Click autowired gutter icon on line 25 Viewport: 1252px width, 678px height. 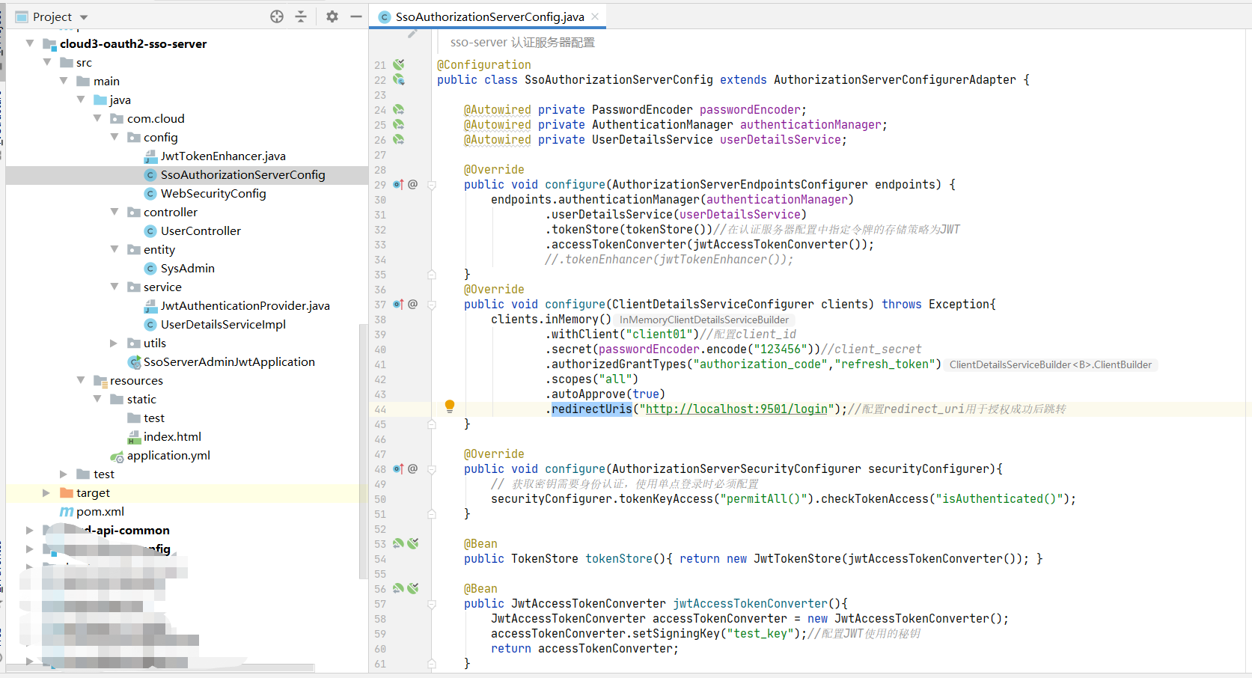coord(399,124)
